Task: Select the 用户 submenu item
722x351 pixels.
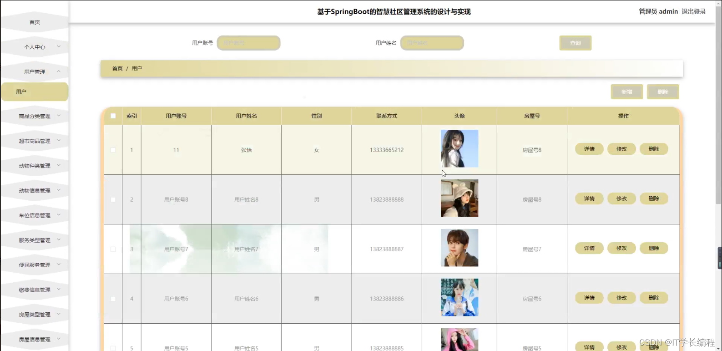Action: (x=35, y=92)
